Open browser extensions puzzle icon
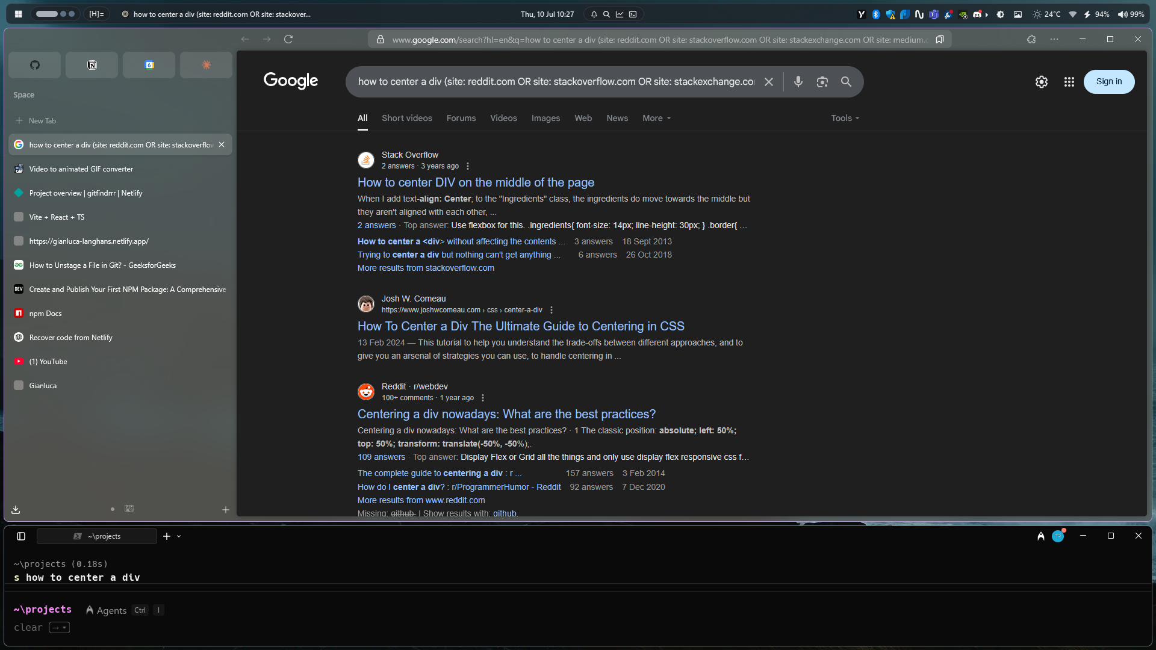Viewport: 1156px width, 650px height. (1031, 39)
